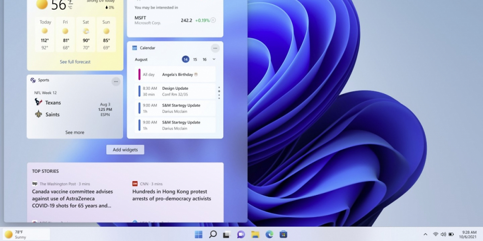The width and height of the screenshot is (483, 241).
Task: Click the Saints team name
Action: (x=52, y=114)
